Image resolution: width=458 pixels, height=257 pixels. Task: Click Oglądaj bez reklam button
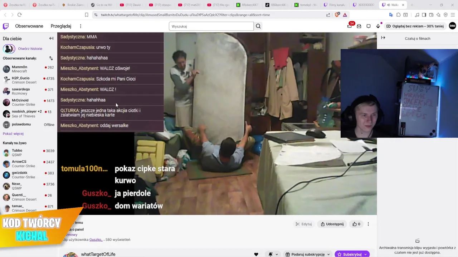(x=414, y=26)
